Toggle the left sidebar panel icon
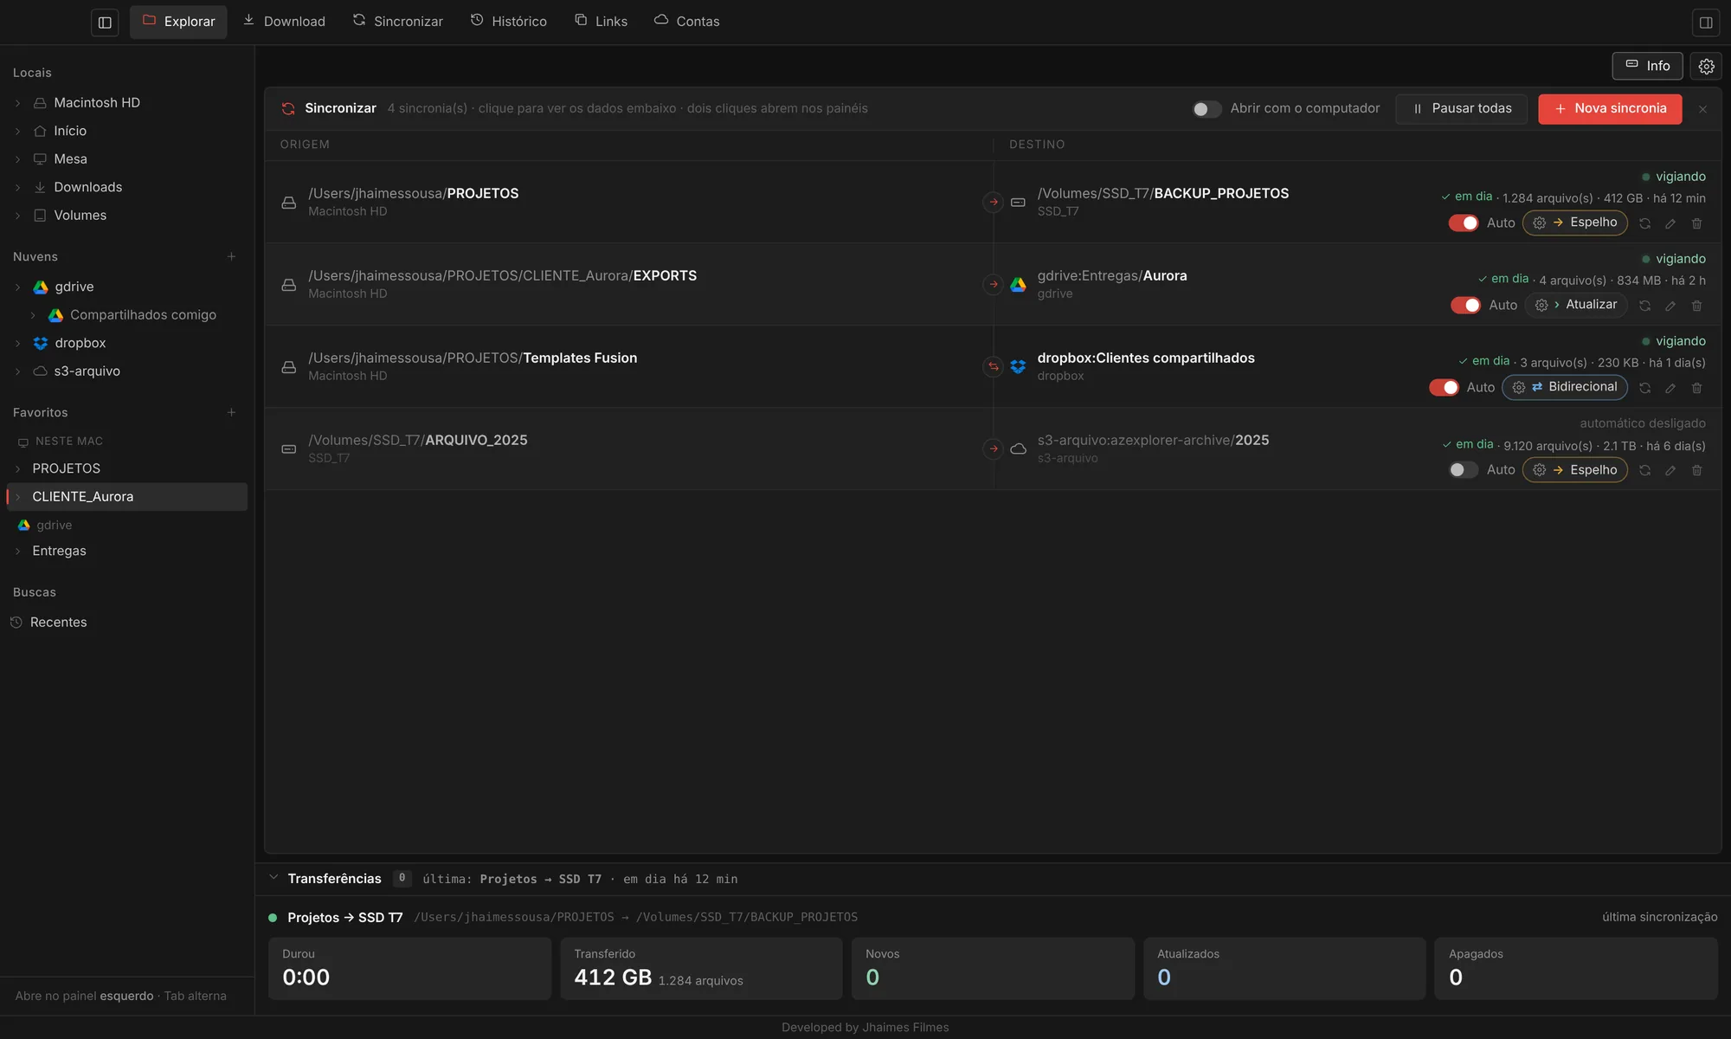This screenshot has height=1039, width=1731. pos(105,23)
